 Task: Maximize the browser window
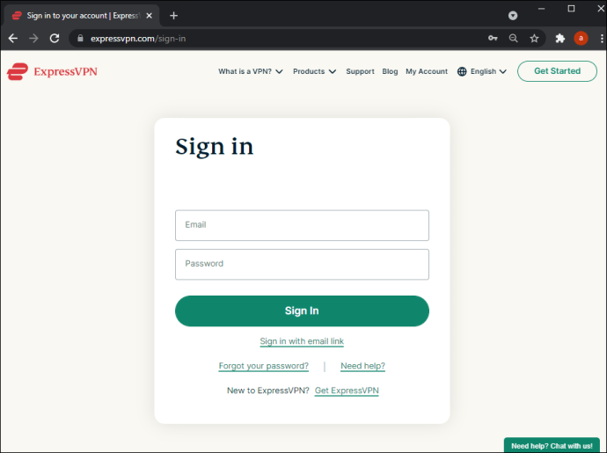coord(571,9)
